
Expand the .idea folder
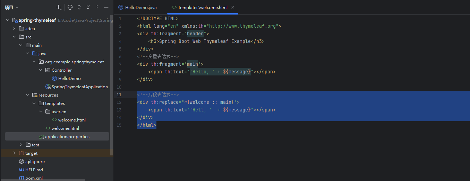[14, 29]
